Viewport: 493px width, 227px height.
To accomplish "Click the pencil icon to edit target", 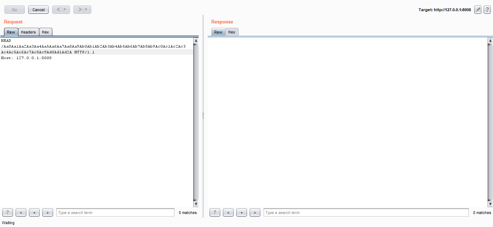I will (x=478, y=10).
